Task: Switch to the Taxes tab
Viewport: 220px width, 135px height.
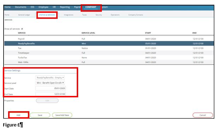Action: (84, 15)
